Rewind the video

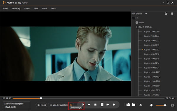89,105
